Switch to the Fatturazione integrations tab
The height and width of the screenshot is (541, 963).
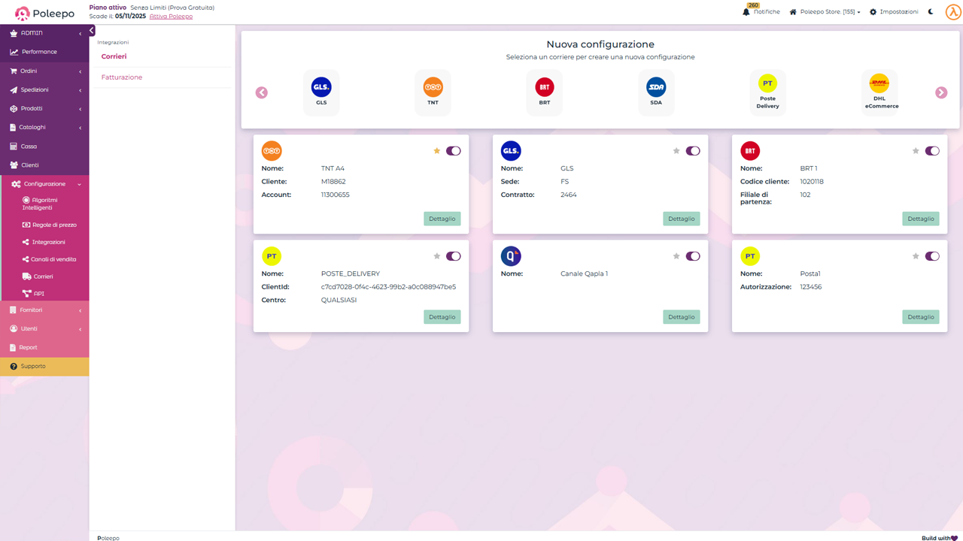(x=122, y=77)
